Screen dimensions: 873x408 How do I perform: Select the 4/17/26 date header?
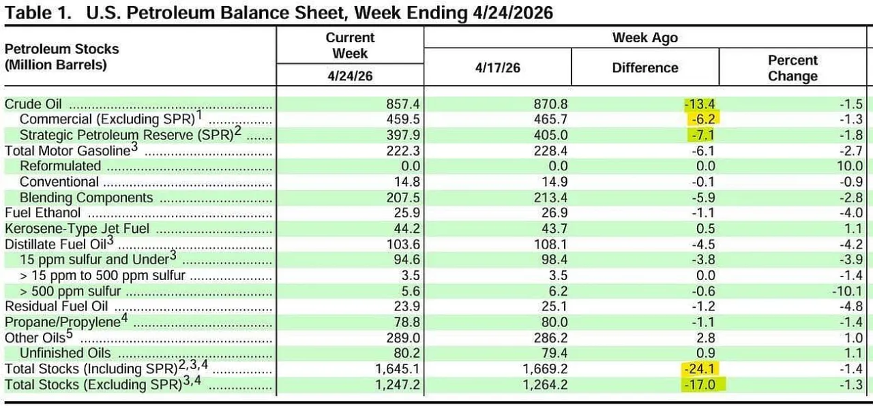(x=497, y=67)
